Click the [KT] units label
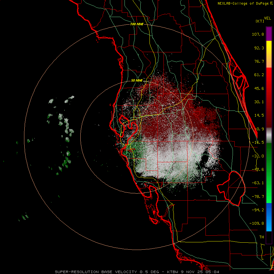Image resolution: width=274 pixels, height=274 pixels. [x=260, y=21]
